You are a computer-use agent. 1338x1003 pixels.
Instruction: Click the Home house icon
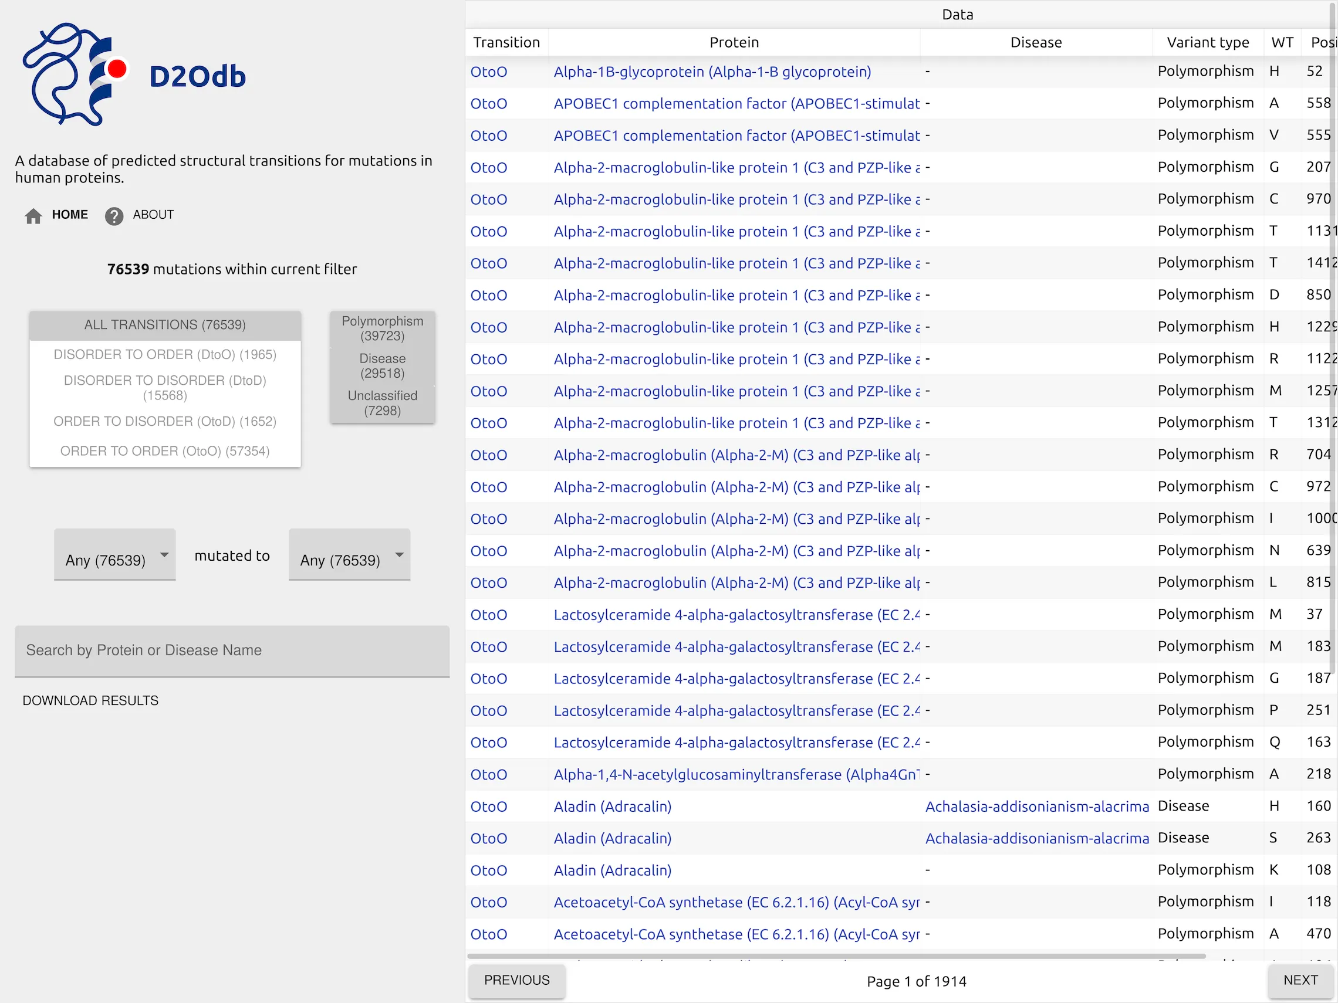[x=33, y=216]
